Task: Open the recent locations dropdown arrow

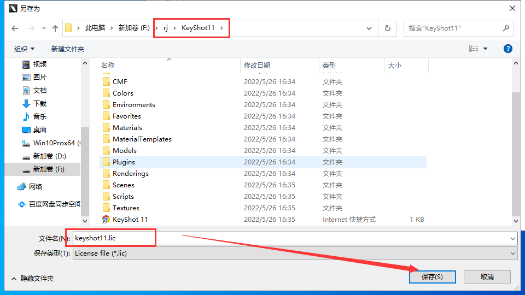Action: 44,28
